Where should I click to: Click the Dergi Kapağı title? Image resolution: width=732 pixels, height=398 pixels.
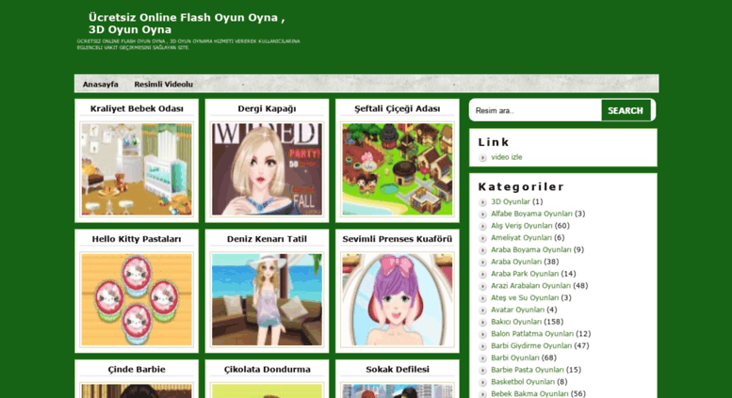click(x=267, y=108)
